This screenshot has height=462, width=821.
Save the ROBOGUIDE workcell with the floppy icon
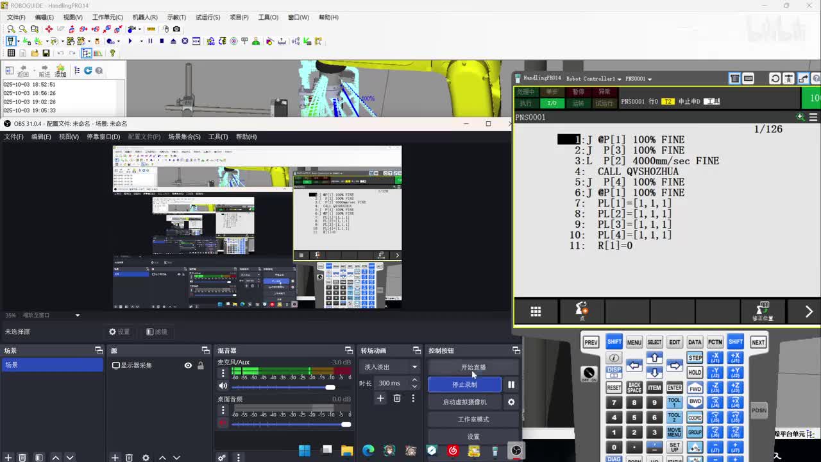(x=46, y=53)
